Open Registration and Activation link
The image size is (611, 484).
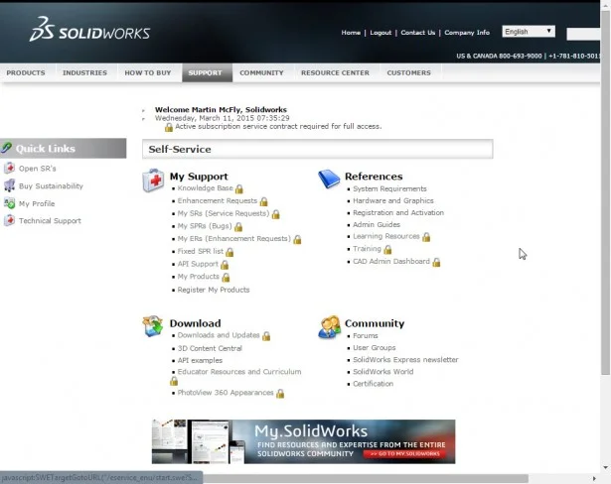(398, 213)
